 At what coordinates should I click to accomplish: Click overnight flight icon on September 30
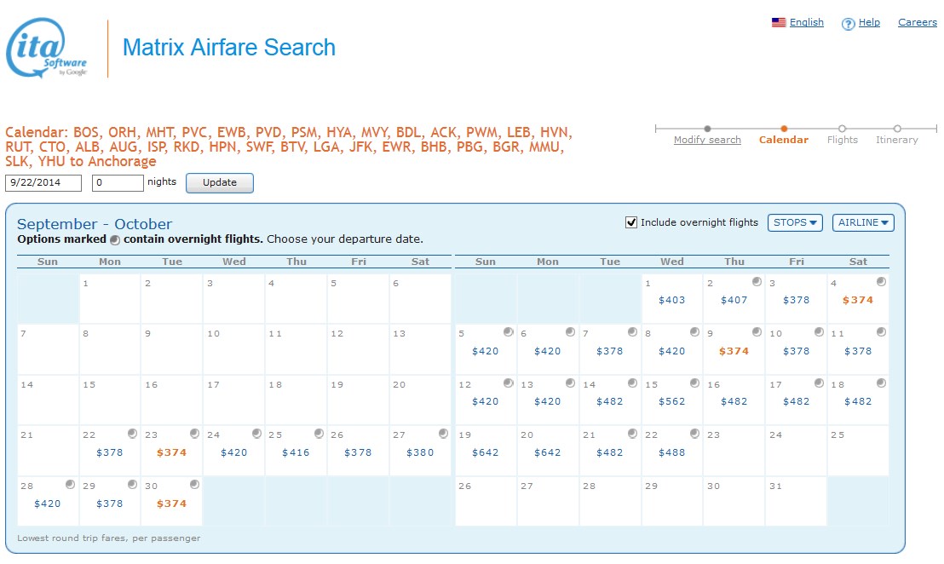194,485
